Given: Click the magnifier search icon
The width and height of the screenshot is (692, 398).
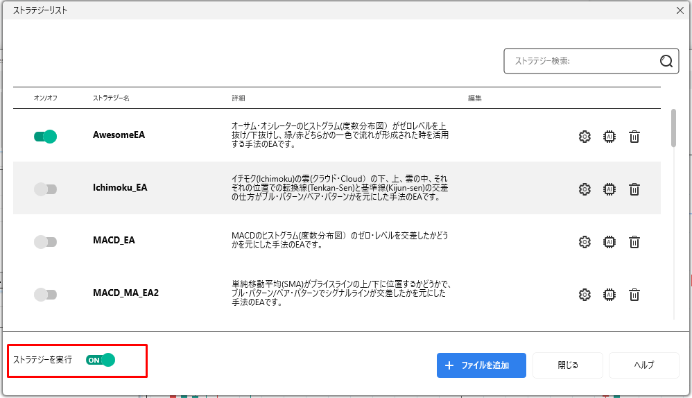Looking at the screenshot, I should pyautogui.click(x=666, y=61).
